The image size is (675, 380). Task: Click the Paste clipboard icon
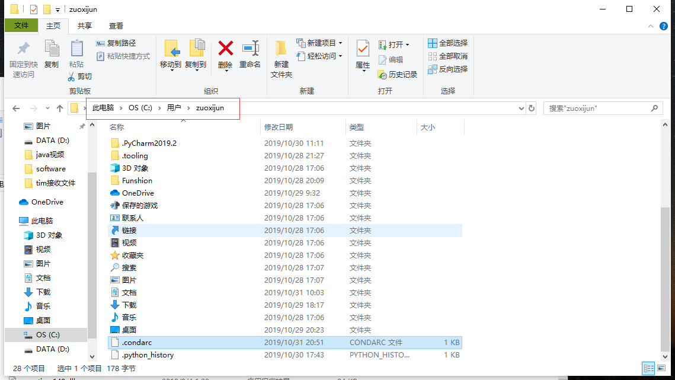[x=76, y=49]
